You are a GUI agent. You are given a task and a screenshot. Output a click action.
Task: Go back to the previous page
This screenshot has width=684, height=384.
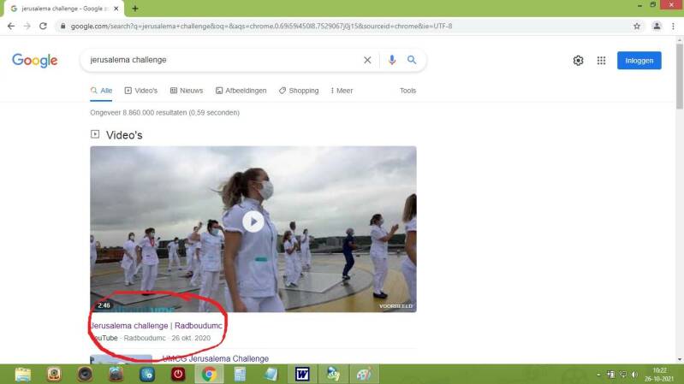11,27
